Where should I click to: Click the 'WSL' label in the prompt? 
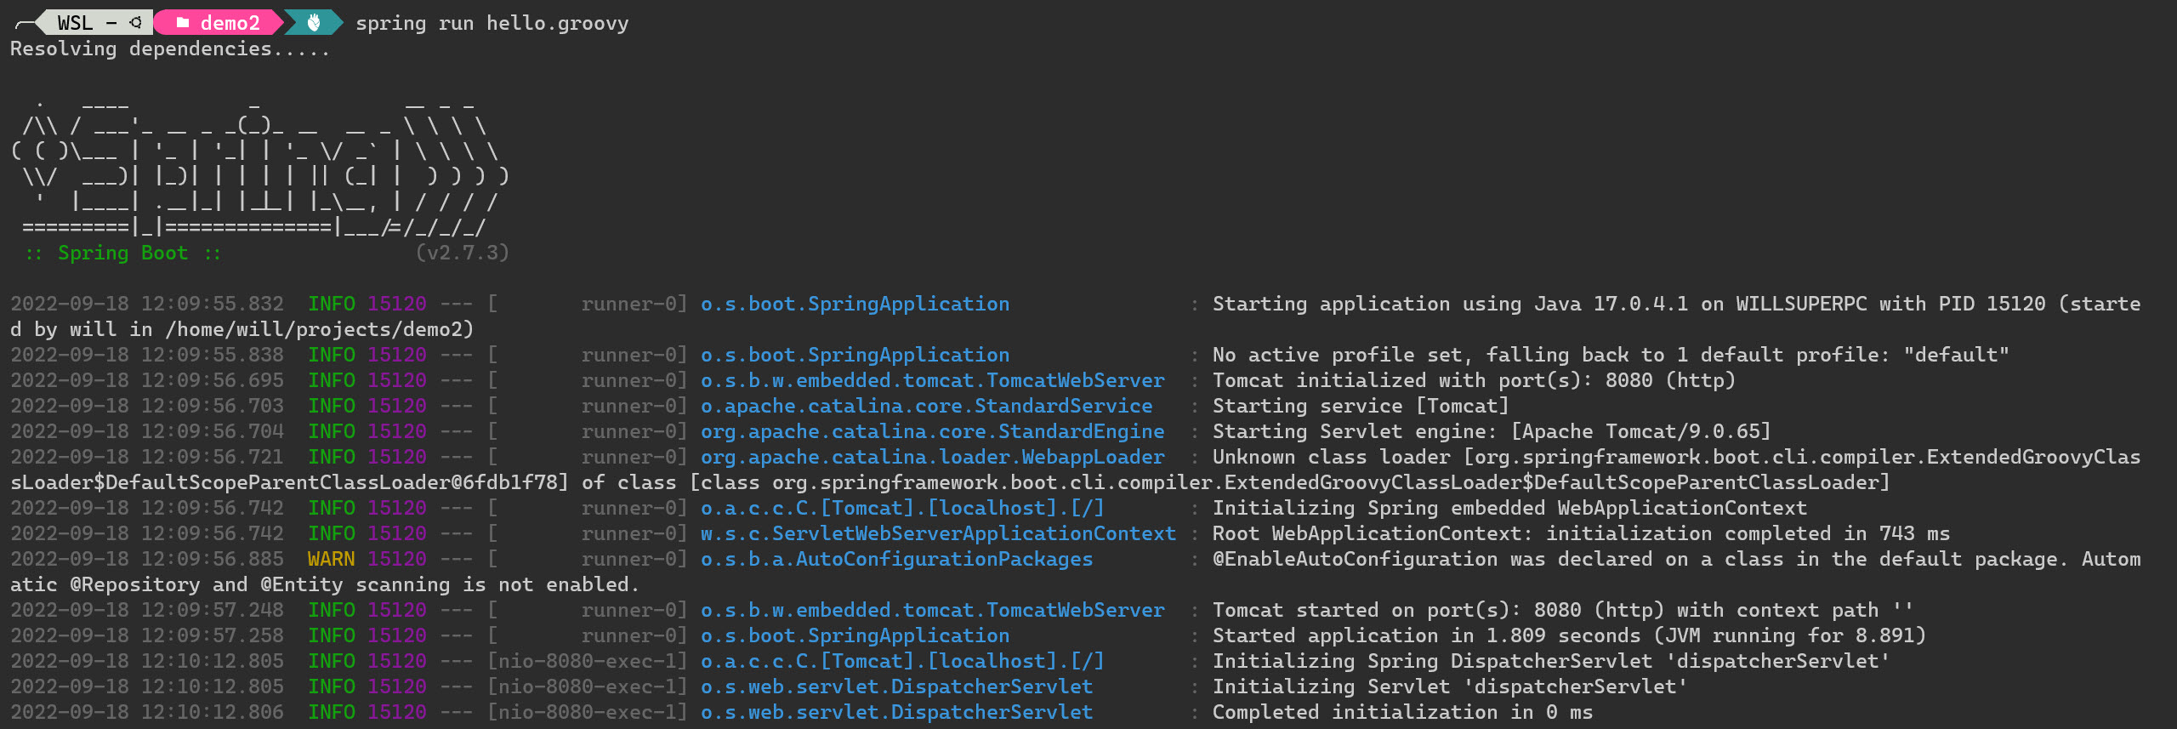76,23
